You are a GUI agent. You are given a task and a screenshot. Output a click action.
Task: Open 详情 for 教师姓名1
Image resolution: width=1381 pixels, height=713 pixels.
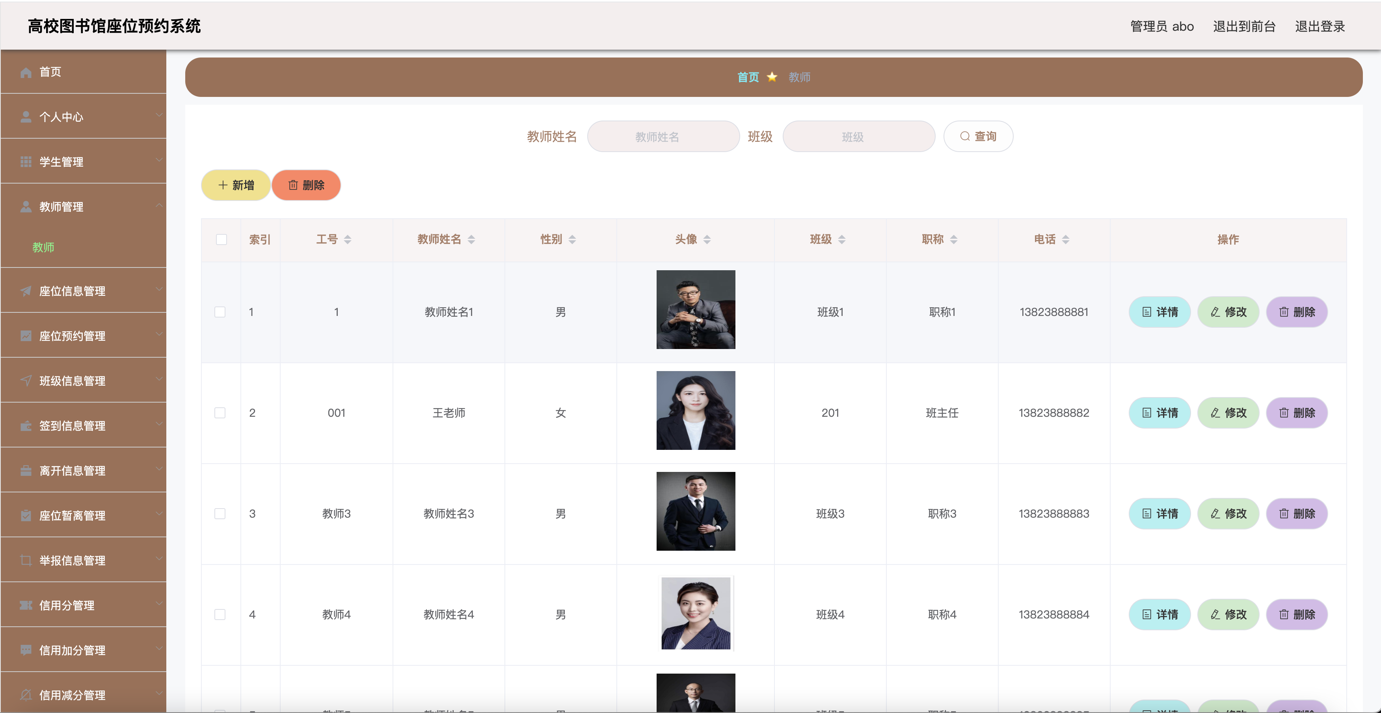(x=1160, y=312)
